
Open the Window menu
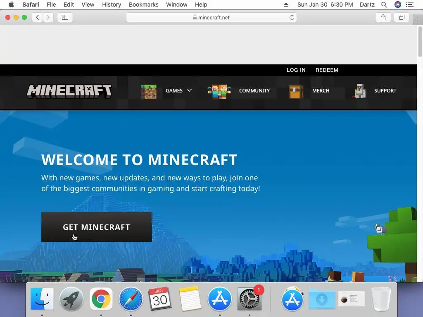coord(176,5)
